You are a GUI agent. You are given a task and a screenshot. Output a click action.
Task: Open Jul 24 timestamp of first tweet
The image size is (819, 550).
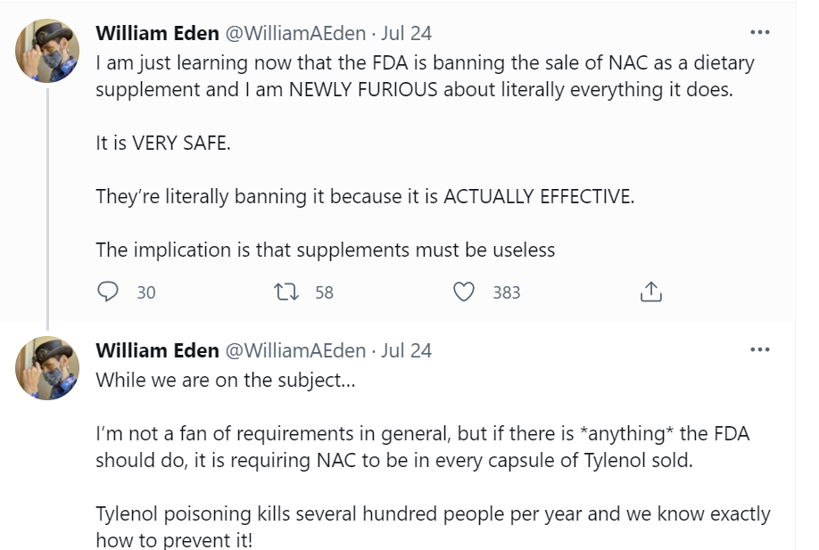[406, 33]
